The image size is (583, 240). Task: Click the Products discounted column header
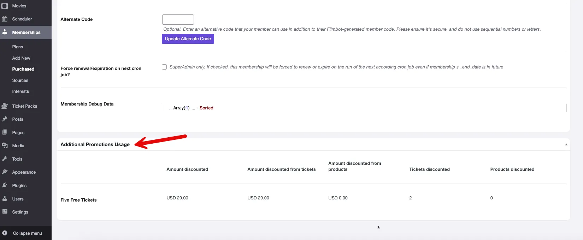512,169
